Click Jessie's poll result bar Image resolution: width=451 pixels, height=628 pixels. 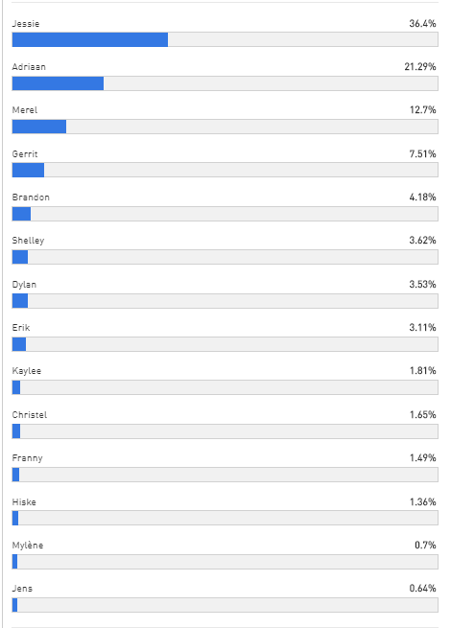click(225, 39)
